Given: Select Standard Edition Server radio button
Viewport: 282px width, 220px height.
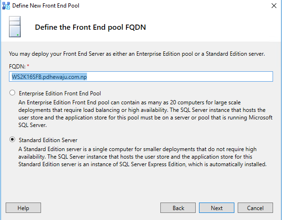Looking at the screenshot, I should (12, 140).
